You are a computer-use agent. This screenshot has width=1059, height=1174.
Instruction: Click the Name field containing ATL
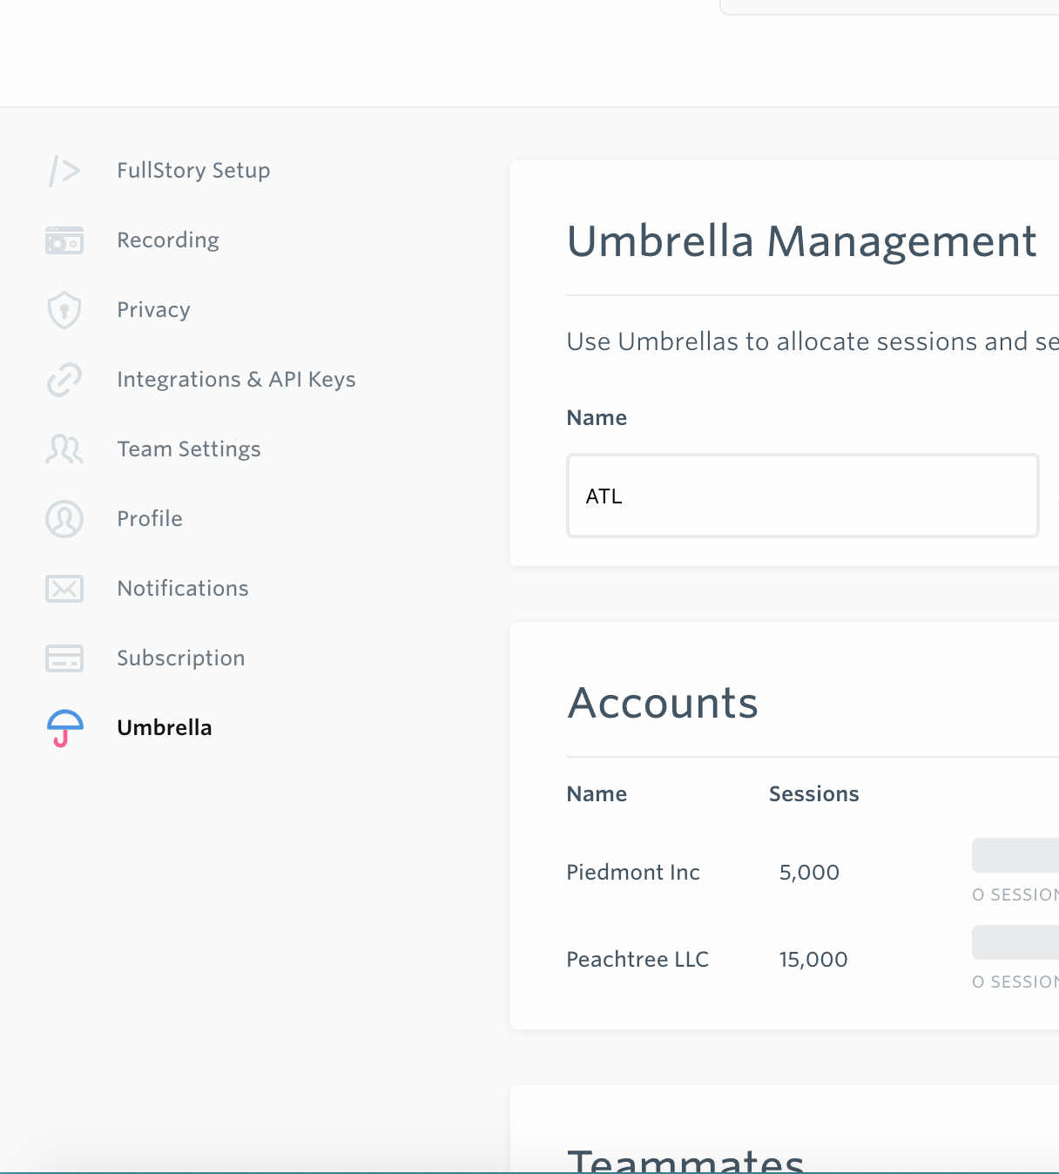coord(803,496)
